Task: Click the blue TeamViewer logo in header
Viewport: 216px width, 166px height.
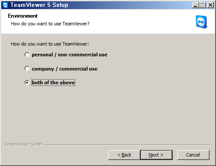Action: (x=201, y=22)
